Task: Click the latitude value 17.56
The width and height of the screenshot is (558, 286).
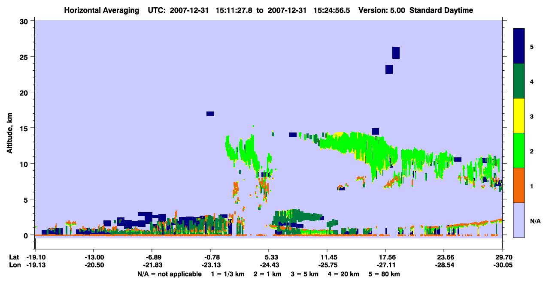Action: pyautogui.click(x=385, y=257)
